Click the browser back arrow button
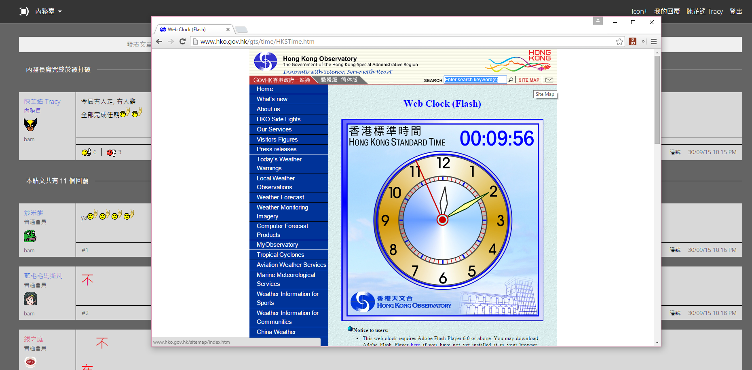This screenshot has width=752, height=370. click(159, 42)
